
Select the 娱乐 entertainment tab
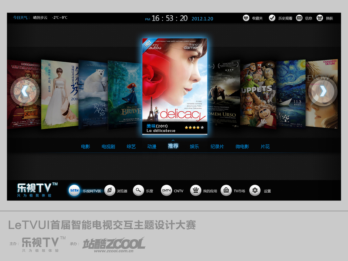tap(194, 147)
